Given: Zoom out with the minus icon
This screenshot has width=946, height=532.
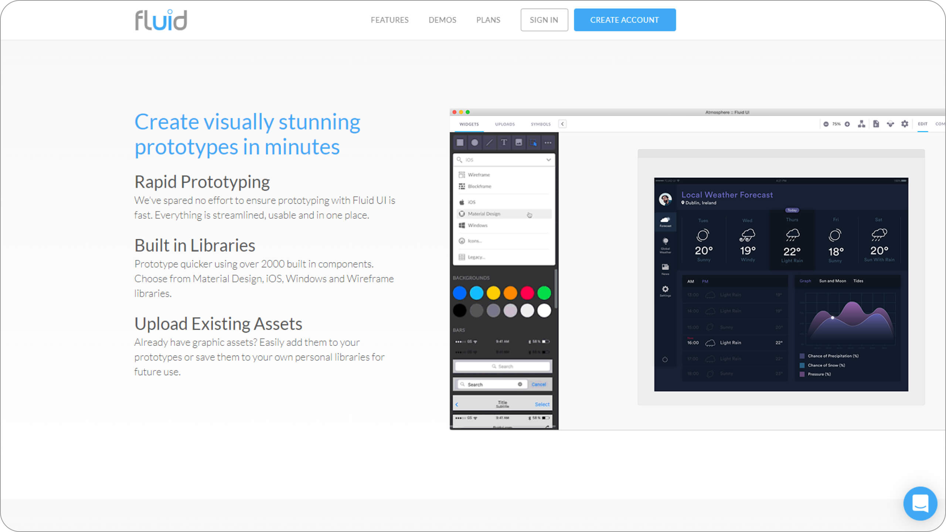Looking at the screenshot, I should click(x=826, y=124).
